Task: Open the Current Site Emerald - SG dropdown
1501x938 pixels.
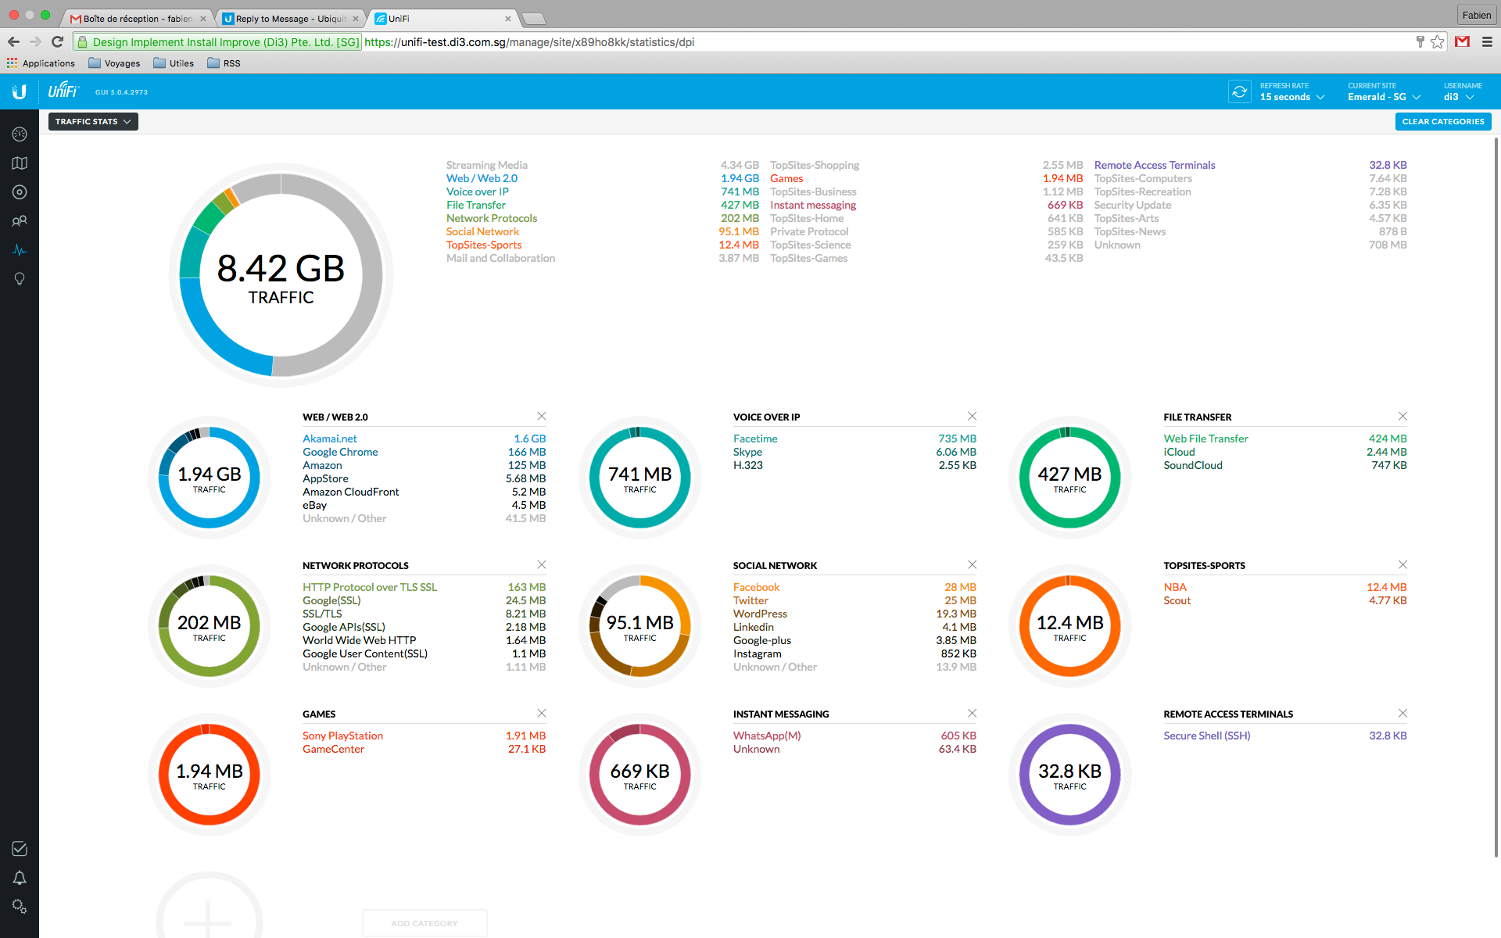Action: click(x=1383, y=97)
